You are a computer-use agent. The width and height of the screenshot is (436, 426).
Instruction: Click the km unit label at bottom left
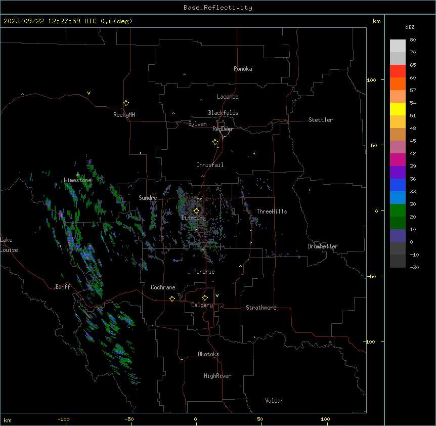pyautogui.click(x=8, y=420)
